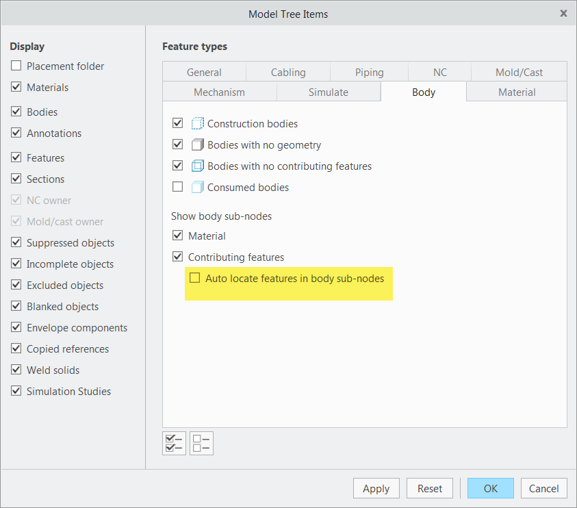
Task: Click the Construction bodies icon
Action: coord(196,123)
